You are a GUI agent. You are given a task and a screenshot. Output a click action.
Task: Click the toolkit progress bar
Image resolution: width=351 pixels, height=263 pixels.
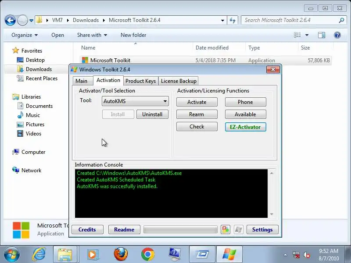click(180, 229)
